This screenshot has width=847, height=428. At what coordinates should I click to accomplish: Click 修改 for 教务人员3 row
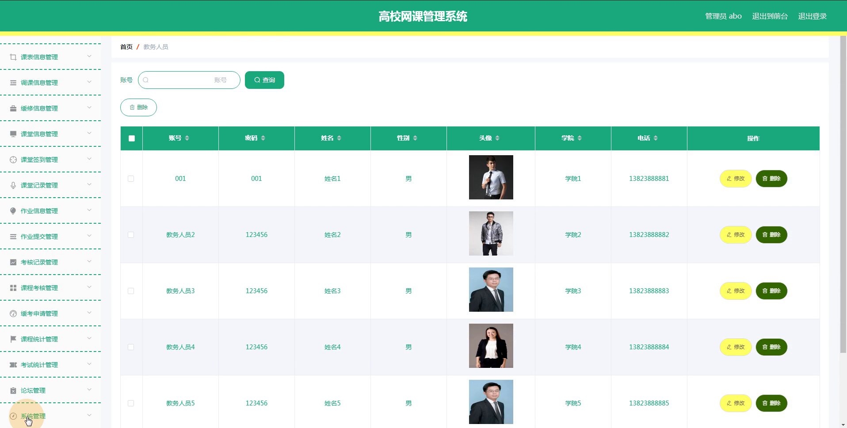point(736,291)
